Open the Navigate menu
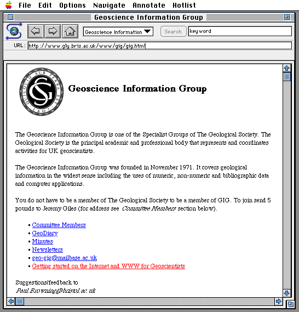The width and height of the screenshot is (299, 312). [110, 5]
